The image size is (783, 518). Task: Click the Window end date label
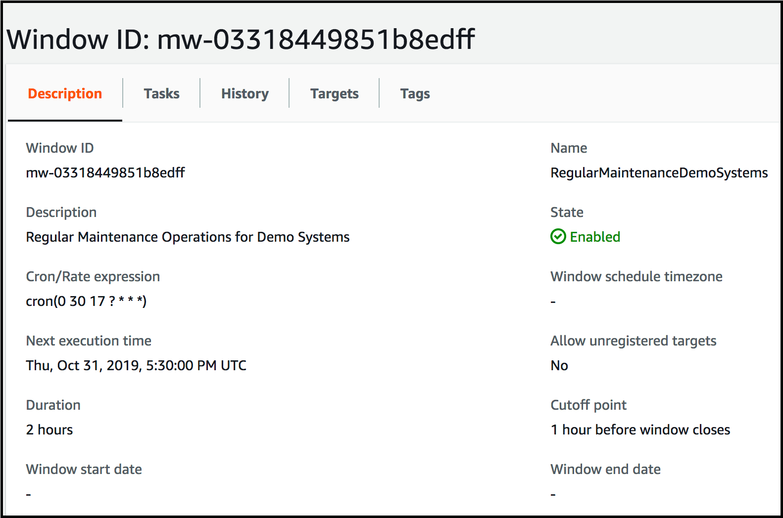point(605,469)
